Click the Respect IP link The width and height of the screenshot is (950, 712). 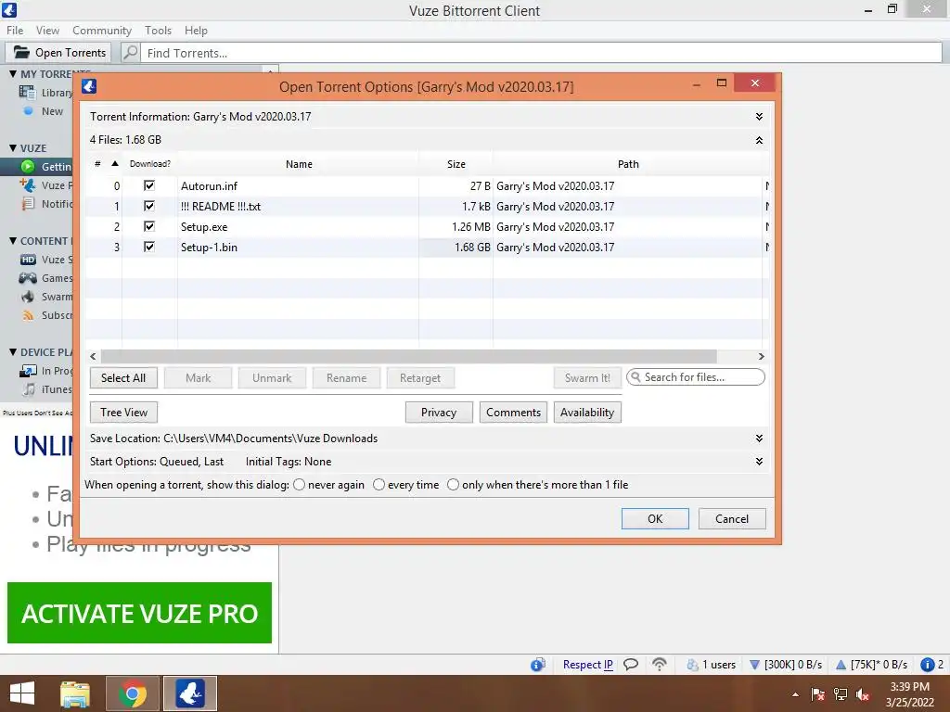(x=587, y=665)
